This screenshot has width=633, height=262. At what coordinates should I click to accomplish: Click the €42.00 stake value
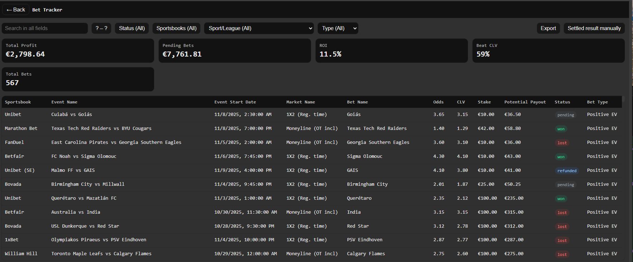click(x=486, y=128)
